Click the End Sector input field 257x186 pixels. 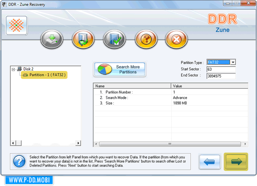(x=221, y=76)
